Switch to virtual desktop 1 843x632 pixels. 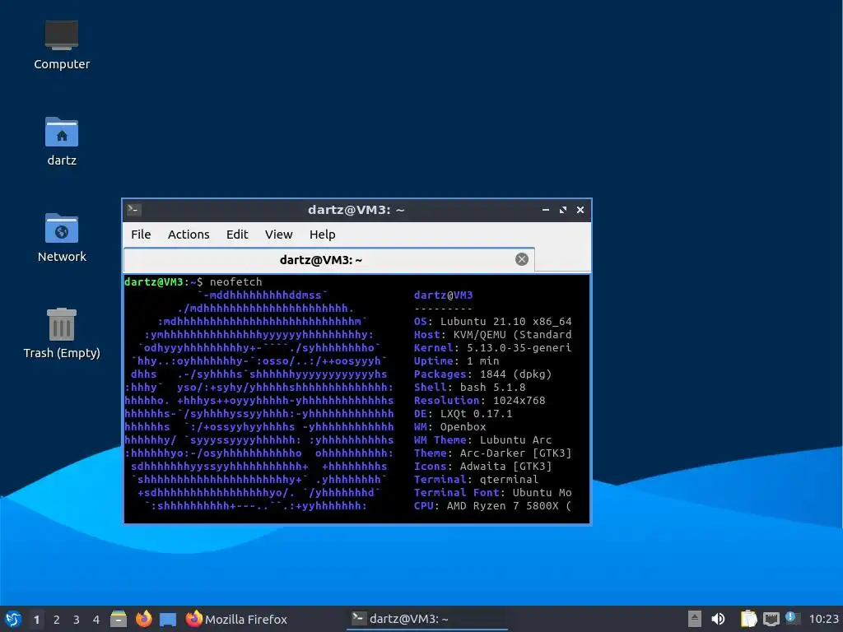(36, 620)
